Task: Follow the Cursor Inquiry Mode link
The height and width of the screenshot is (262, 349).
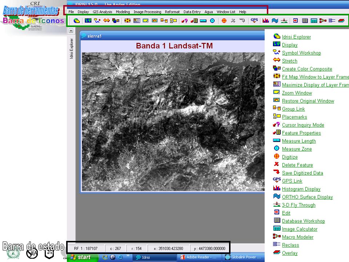Action: [x=303, y=125]
